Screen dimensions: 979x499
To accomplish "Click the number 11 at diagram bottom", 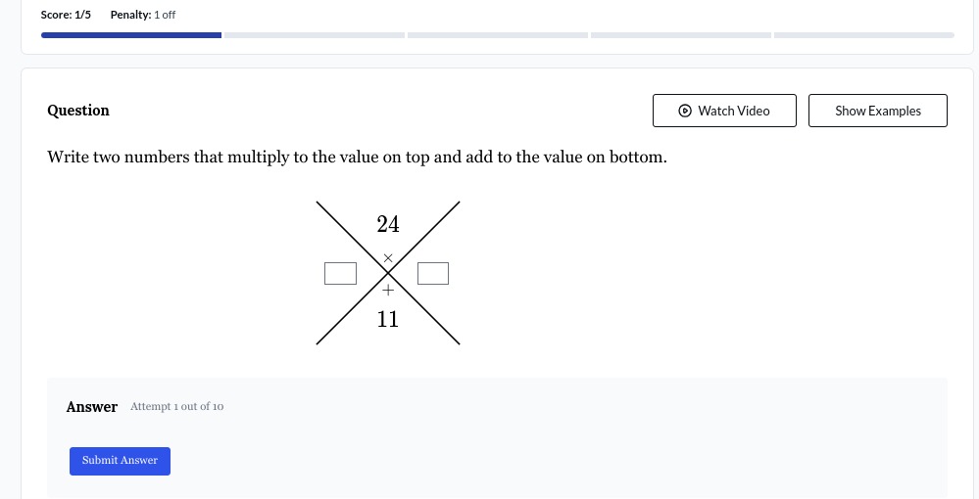I will click(x=388, y=319).
